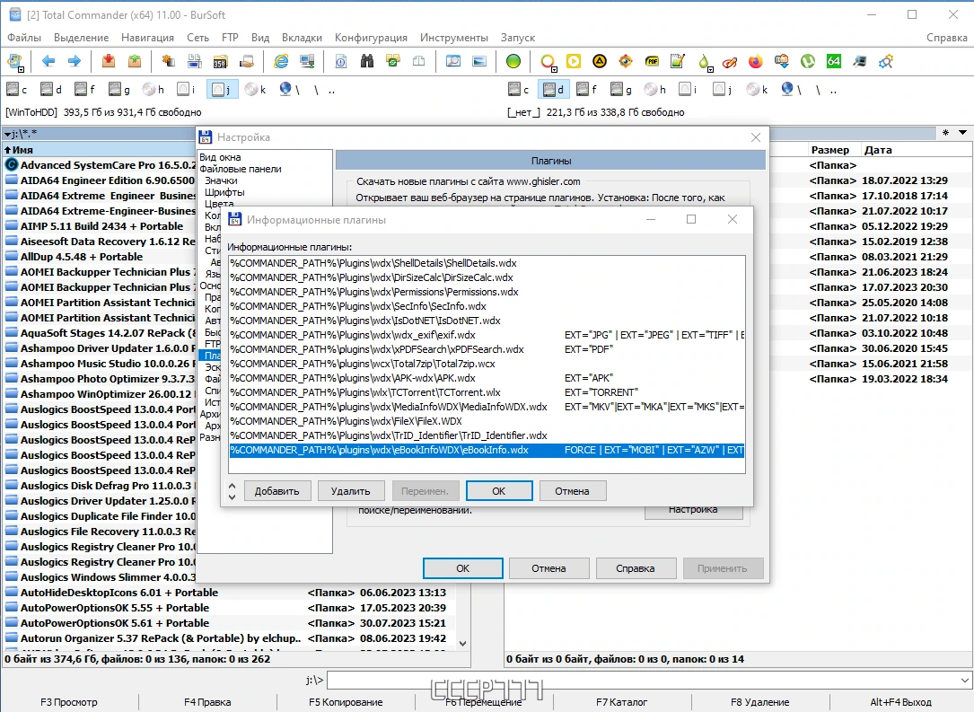Open the Справка menu
Screen dimensions: 974x712
tap(947, 38)
